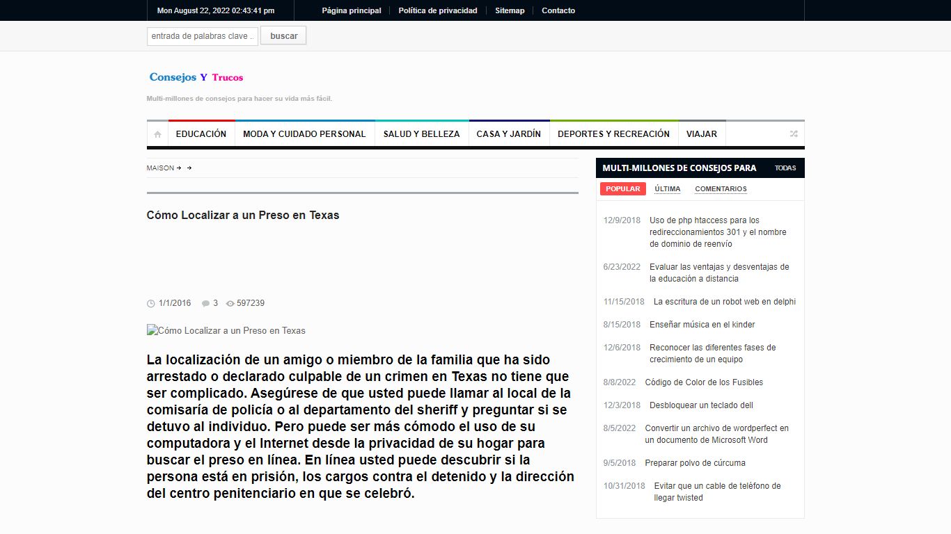Open Convertir un archivo de wordperfect article

(x=716, y=434)
